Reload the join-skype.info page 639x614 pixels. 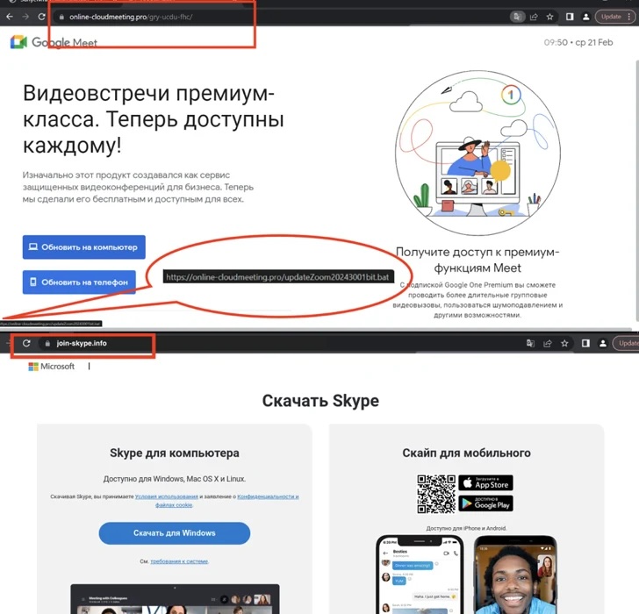coord(26,343)
